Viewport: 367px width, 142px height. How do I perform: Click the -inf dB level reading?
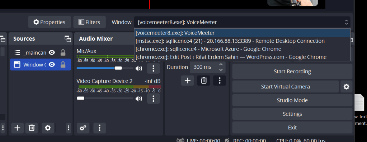pos(152,81)
